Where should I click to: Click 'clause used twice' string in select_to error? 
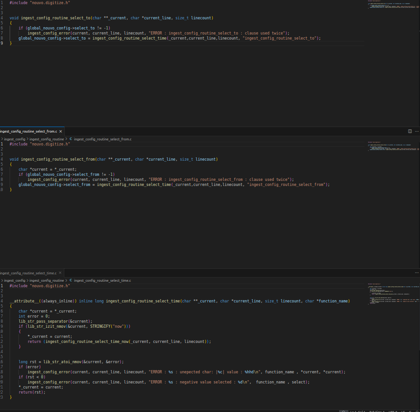(264, 33)
